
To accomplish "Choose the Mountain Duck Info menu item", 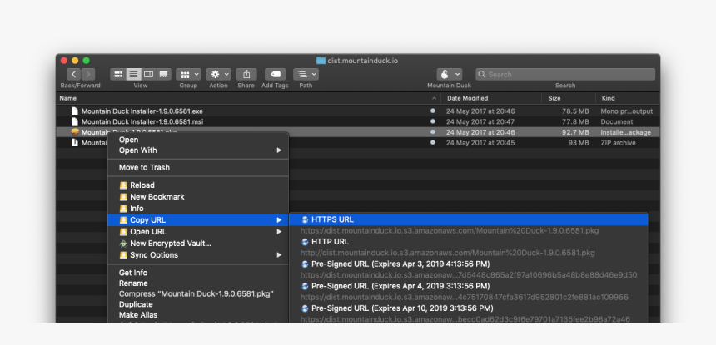I will (197, 209).
